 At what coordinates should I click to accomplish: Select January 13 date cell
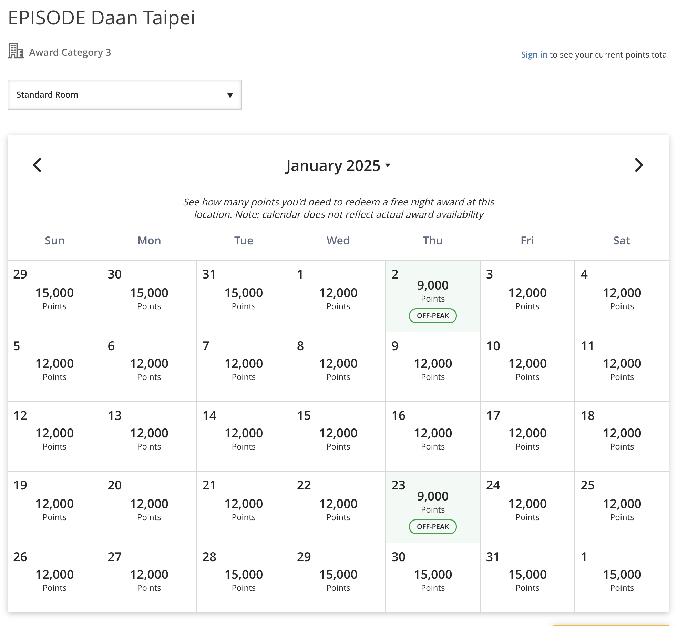click(149, 436)
